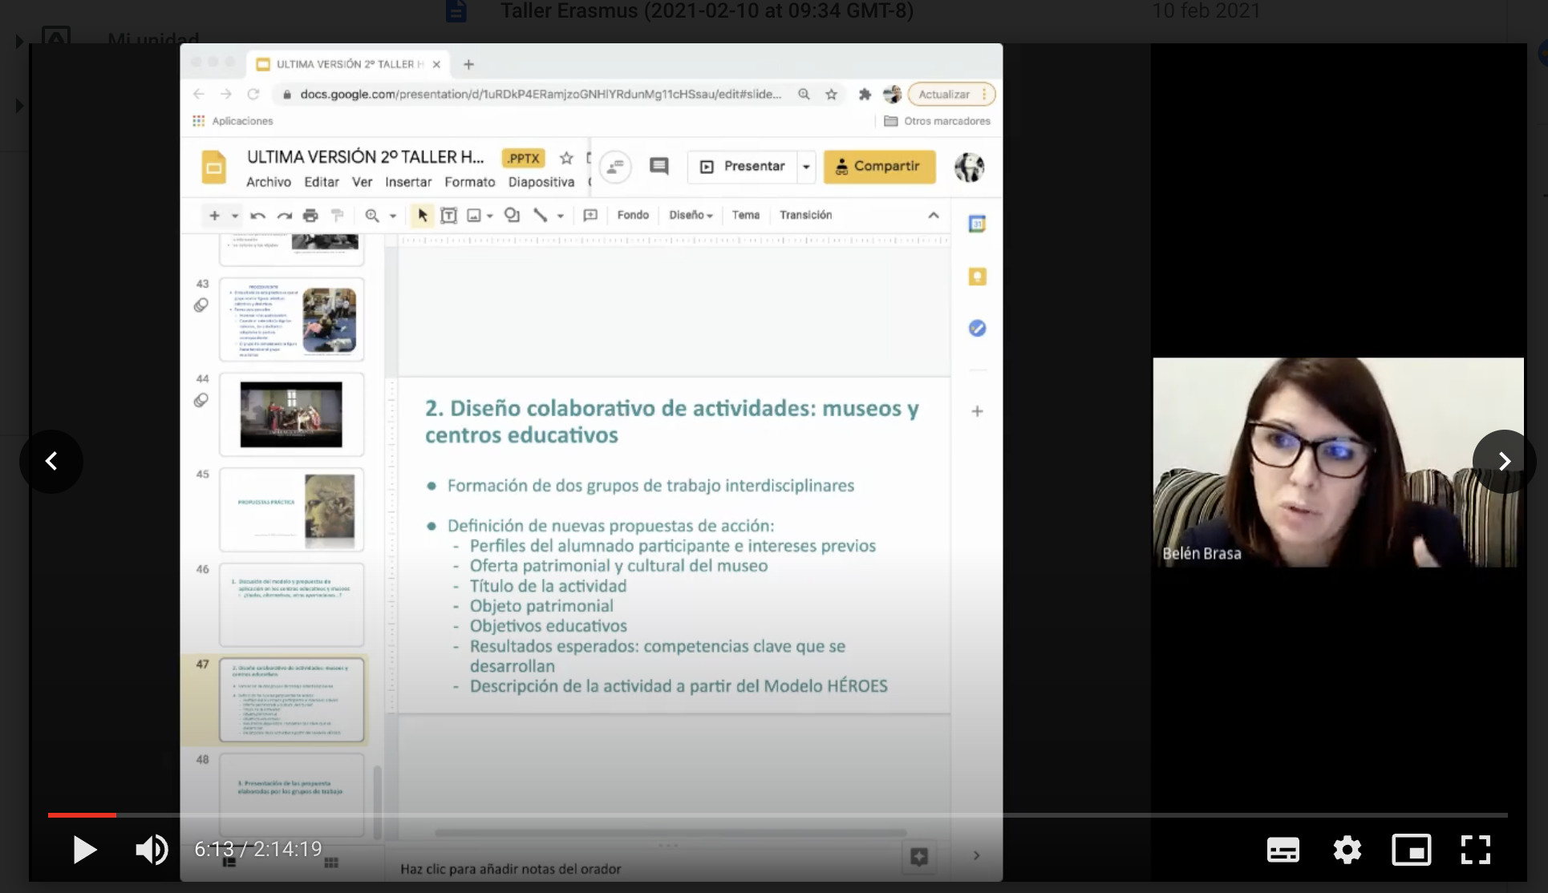Click the Presentar button

tap(743, 167)
